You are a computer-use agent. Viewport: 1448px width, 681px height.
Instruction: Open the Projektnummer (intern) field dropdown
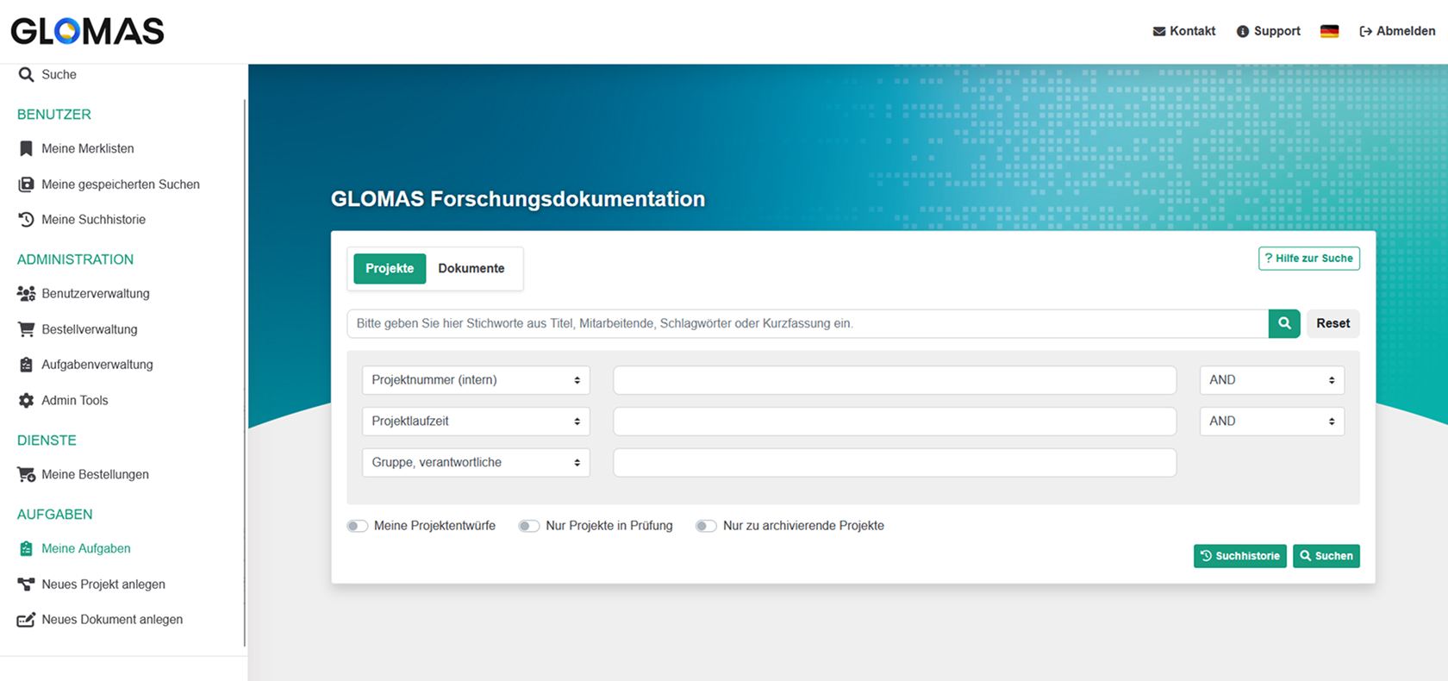point(476,380)
